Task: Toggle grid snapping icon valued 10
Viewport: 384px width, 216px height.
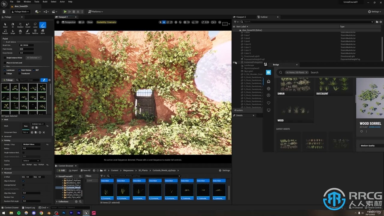Action: pyautogui.click(x=185, y=22)
